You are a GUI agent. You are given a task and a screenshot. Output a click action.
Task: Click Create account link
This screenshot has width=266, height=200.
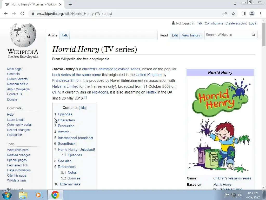(x=236, y=23)
